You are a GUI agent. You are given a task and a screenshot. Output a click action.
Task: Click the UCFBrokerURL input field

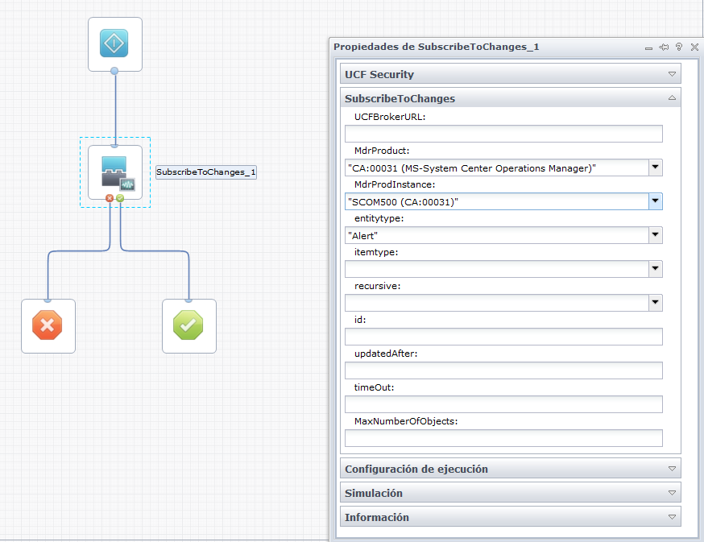pos(503,134)
